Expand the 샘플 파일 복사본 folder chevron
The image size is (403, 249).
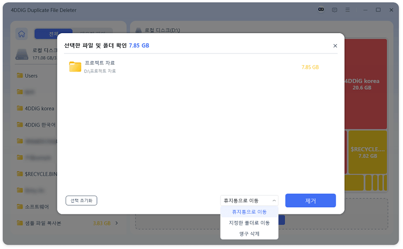[x=117, y=223]
